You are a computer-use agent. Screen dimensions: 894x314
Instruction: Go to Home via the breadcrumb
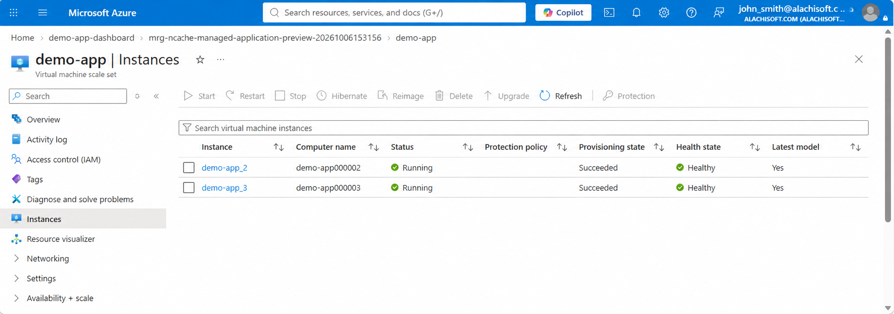click(22, 38)
